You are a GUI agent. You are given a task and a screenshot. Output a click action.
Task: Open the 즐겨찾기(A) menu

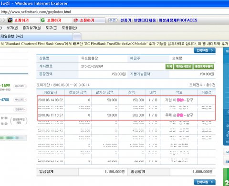[x=32, y=28]
